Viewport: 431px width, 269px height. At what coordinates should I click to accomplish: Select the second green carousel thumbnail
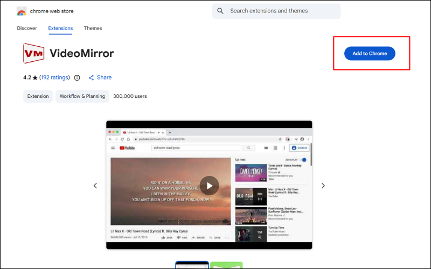pyautogui.click(x=226, y=265)
